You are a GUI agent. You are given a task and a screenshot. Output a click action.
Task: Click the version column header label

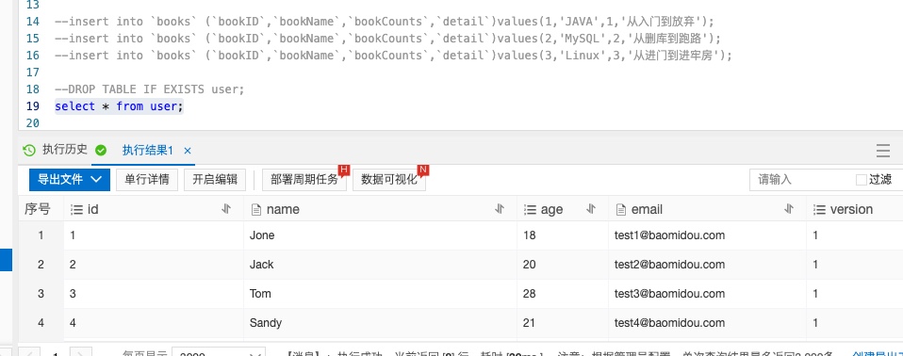click(852, 209)
